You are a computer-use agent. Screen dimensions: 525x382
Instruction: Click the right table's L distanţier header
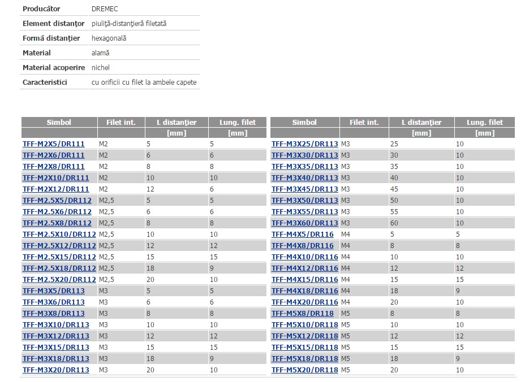tap(421, 122)
